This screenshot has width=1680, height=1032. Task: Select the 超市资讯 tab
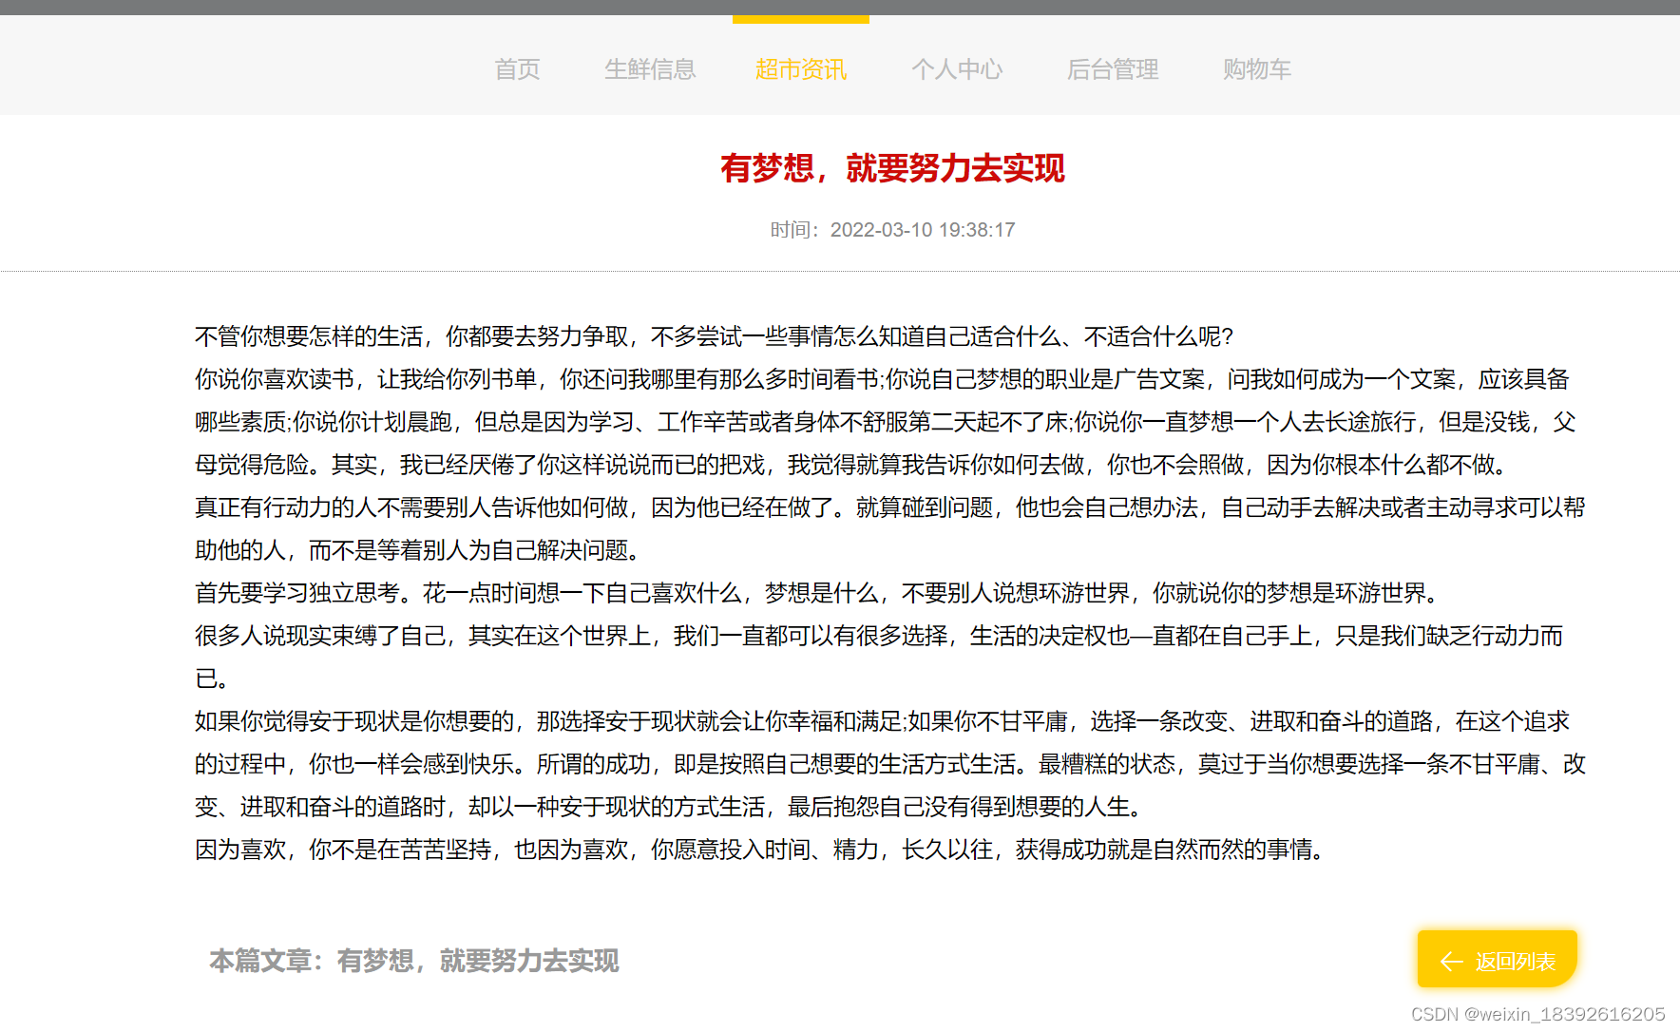[800, 69]
